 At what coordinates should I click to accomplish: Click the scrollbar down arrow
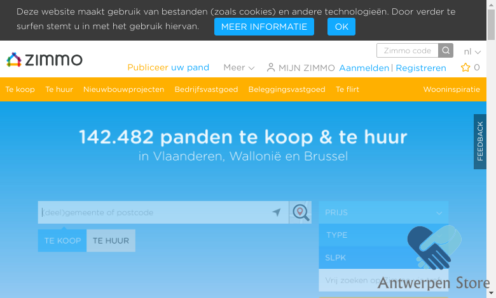click(492, 294)
